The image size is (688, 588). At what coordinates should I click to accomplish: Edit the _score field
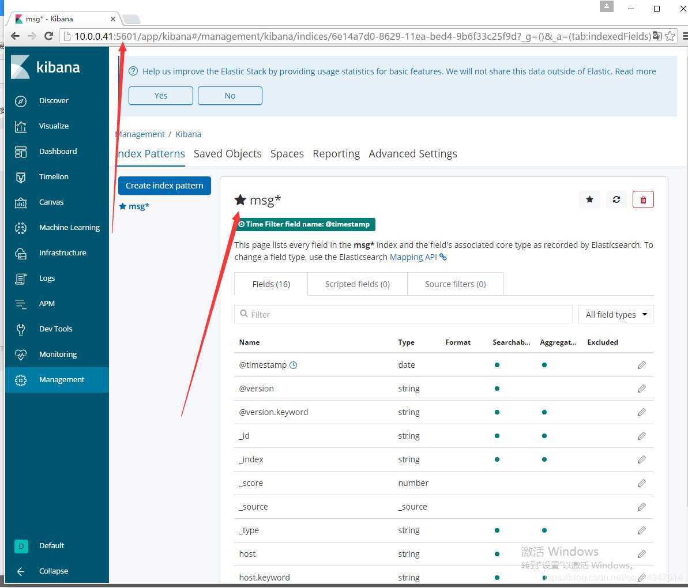point(641,483)
